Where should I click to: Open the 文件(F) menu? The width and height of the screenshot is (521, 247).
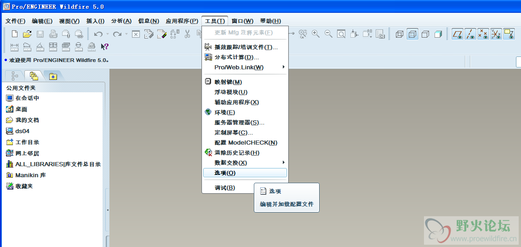point(15,21)
